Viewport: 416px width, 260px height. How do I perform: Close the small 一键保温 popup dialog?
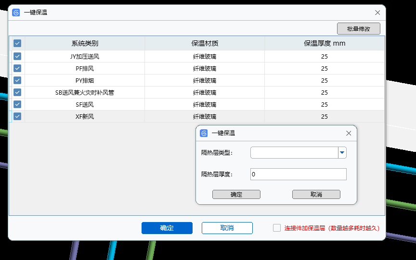pos(349,133)
